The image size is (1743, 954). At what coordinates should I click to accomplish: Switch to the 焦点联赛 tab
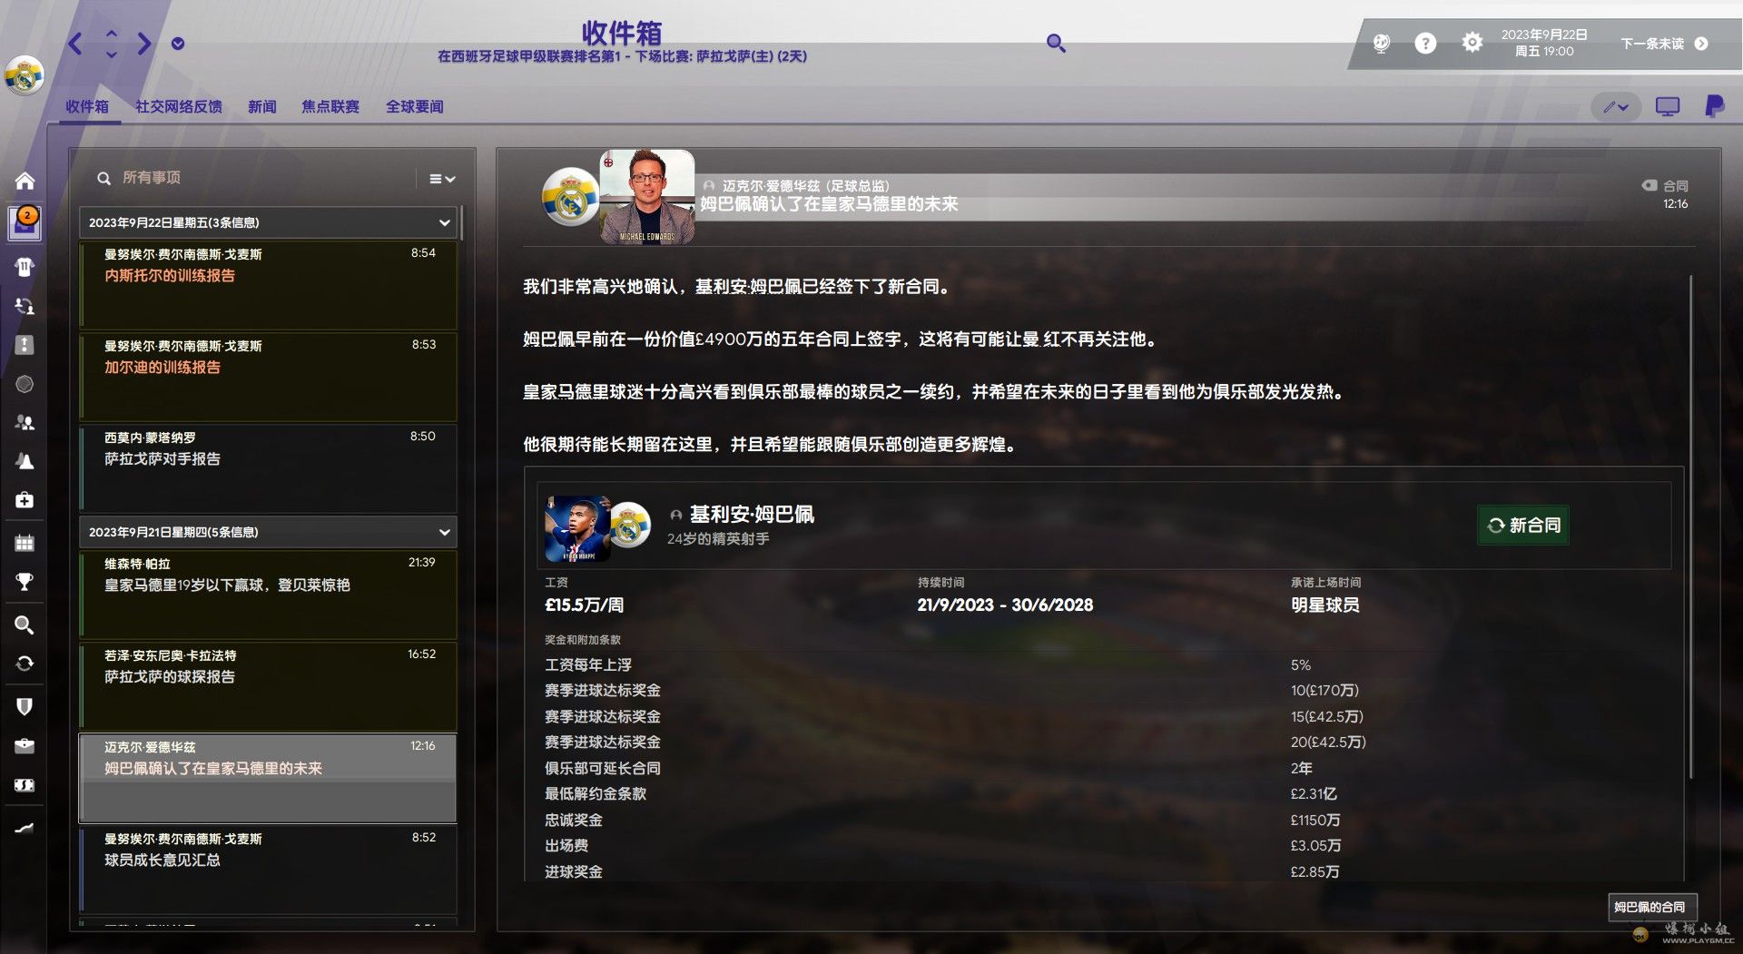[330, 106]
